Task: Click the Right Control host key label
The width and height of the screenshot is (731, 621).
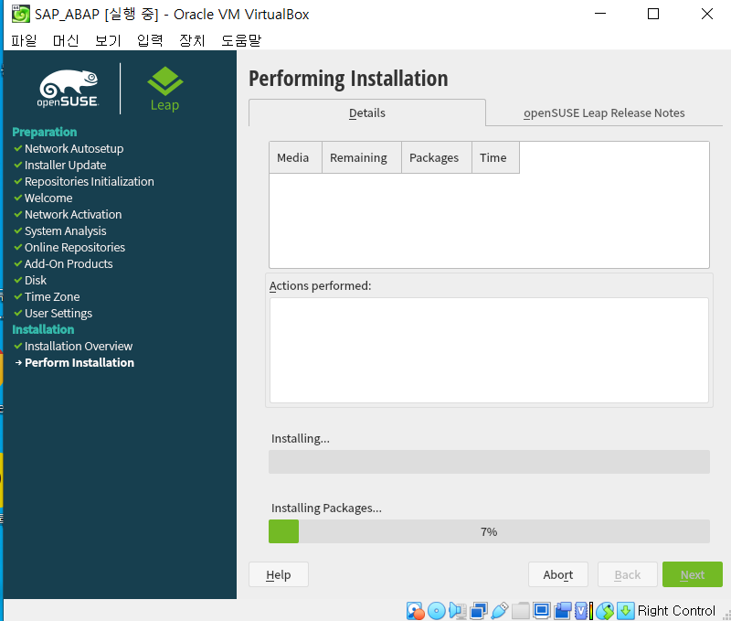Action: coord(676,611)
